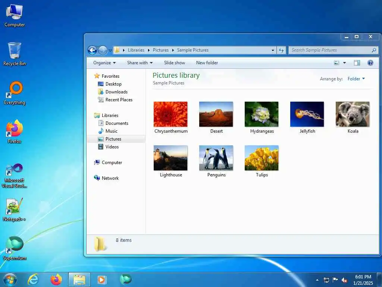
Task: Open the Documents library
Action: pos(117,123)
